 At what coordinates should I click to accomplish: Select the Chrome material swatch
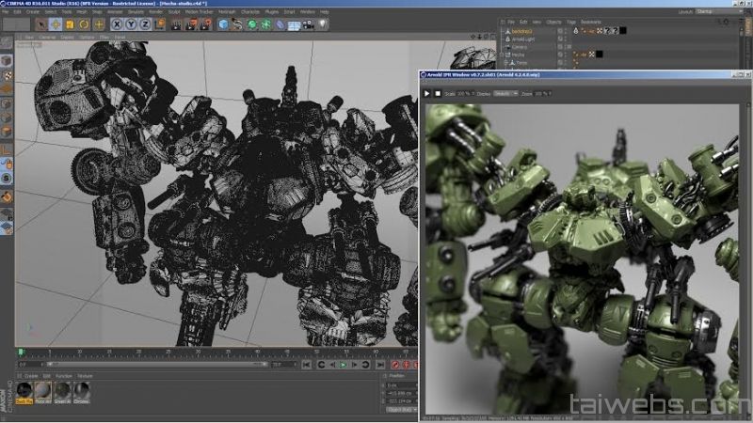(x=82, y=390)
